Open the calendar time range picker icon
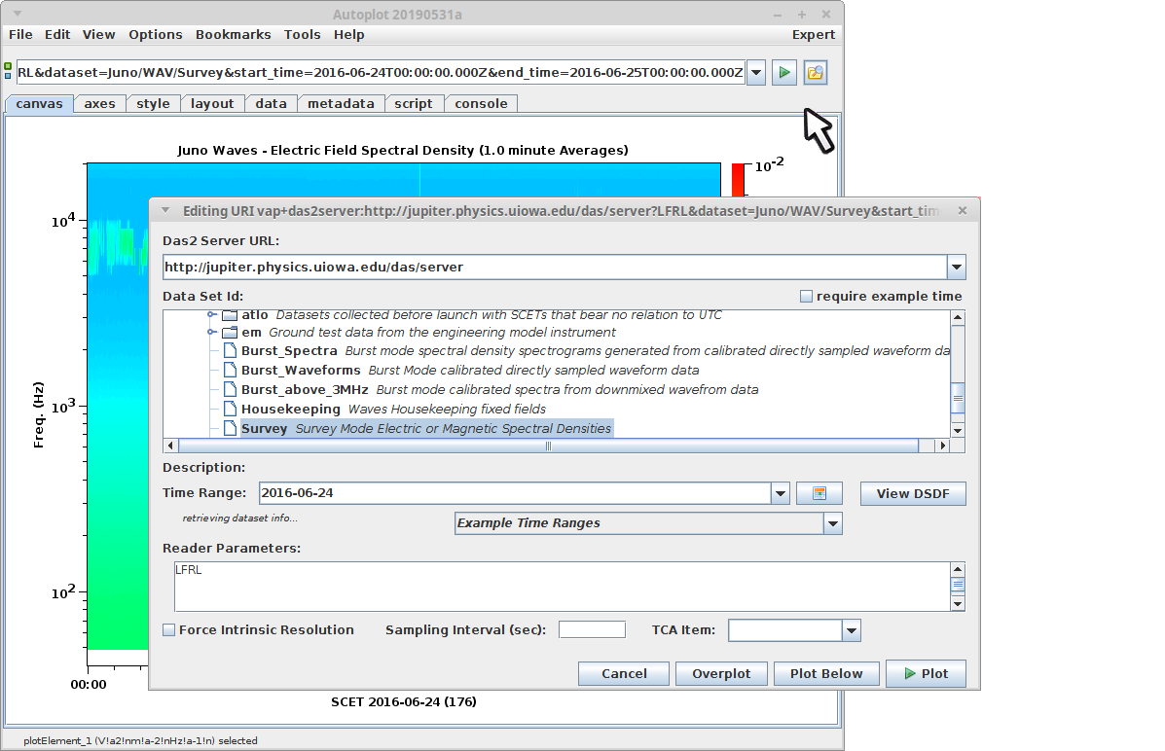The image size is (1165, 751). coord(819,493)
